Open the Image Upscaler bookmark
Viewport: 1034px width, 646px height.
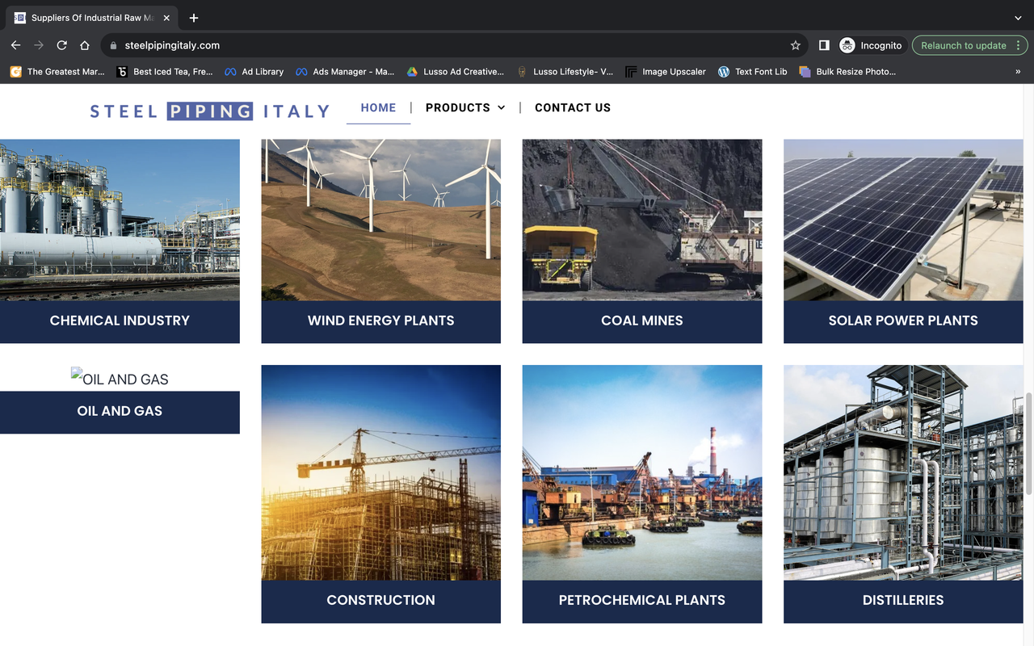click(666, 72)
